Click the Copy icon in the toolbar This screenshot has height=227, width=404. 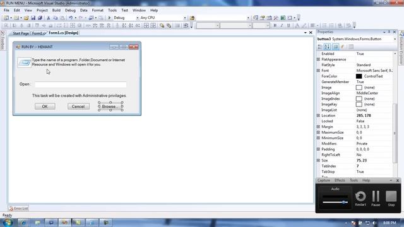(55, 18)
